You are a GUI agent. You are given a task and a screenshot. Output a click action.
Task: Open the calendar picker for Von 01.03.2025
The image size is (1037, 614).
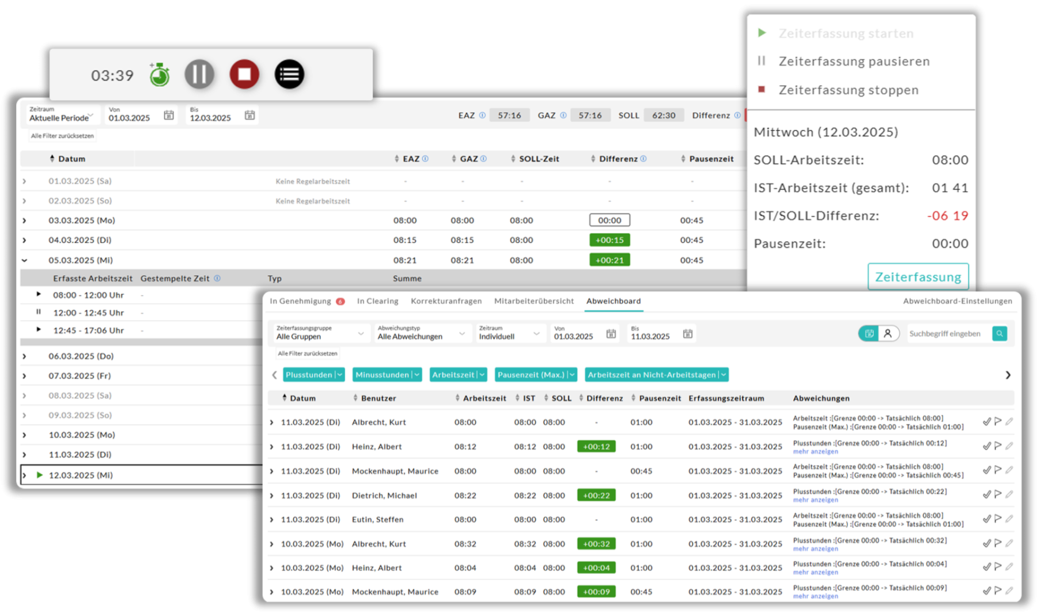(169, 115)
